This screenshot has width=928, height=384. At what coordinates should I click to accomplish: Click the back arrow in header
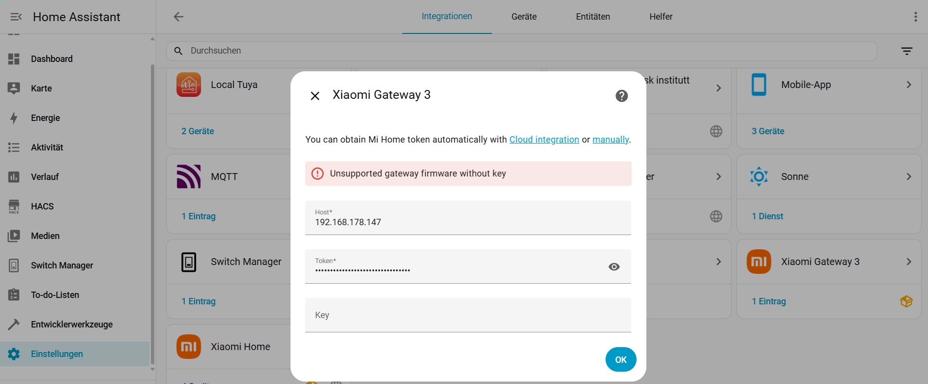point(178,17)
